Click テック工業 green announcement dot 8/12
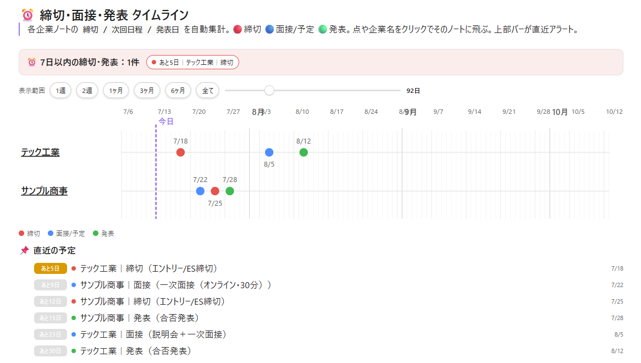Screen dimensions: 641x363 [303, 152]
